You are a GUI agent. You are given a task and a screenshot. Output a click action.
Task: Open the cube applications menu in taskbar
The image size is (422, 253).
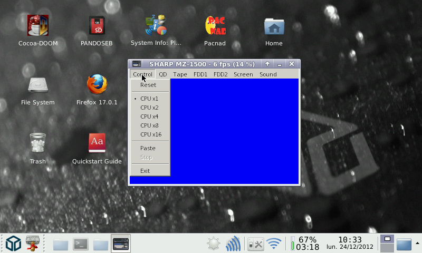(14, 243)
